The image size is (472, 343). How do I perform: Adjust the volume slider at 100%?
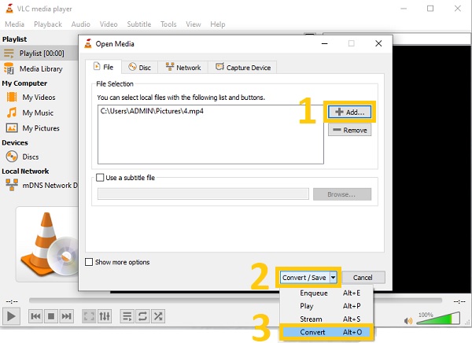[438, 319]
